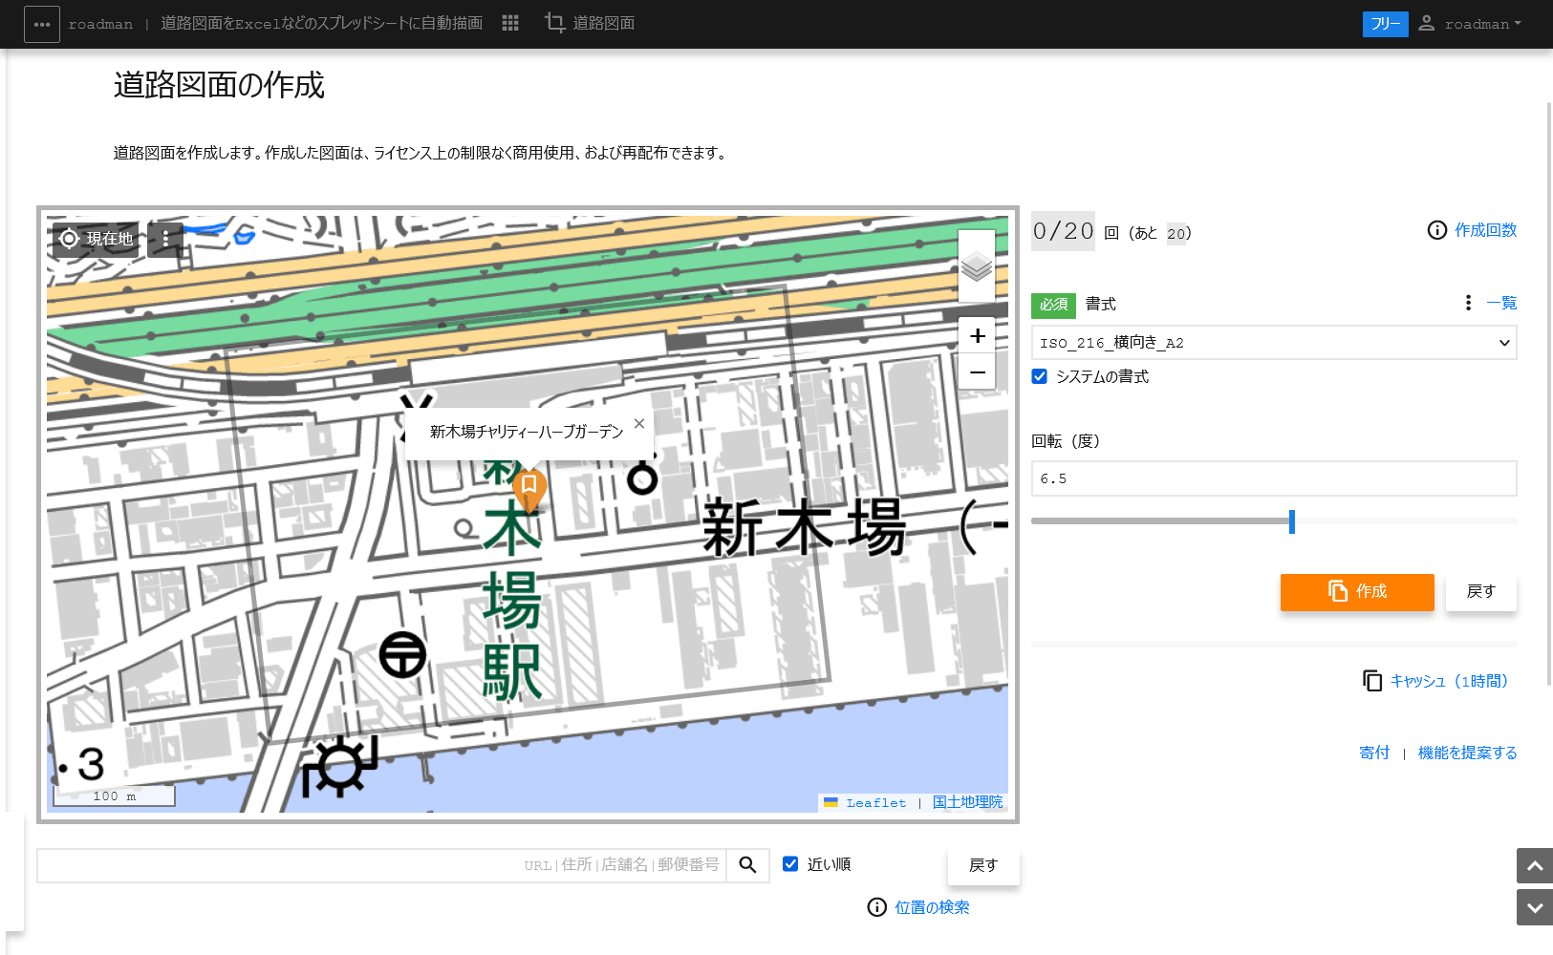Image resolution: width=1553 pixels, height=955 pixels.
Task: Open the apps grid icon in header
Action: click(510, 23)
